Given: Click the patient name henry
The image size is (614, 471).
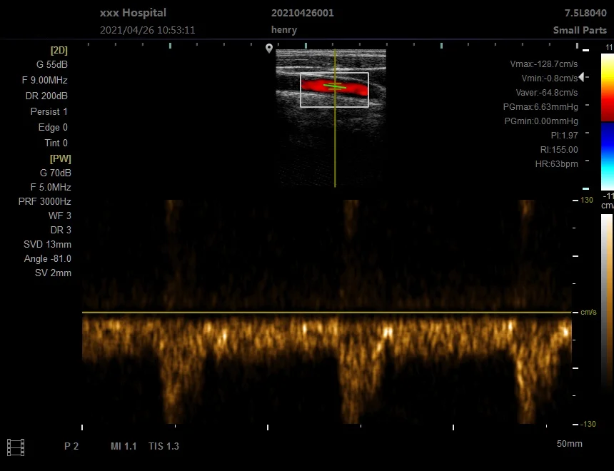Looking at the screenshot, I should click(x=283, y=30).
